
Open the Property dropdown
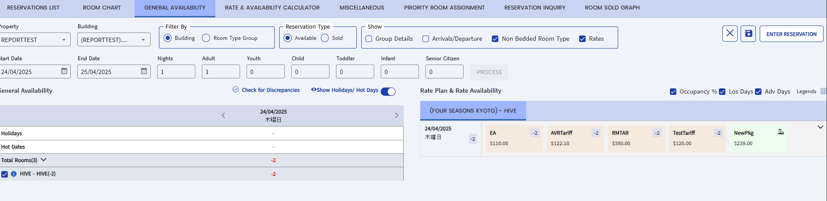coord(64,40)
